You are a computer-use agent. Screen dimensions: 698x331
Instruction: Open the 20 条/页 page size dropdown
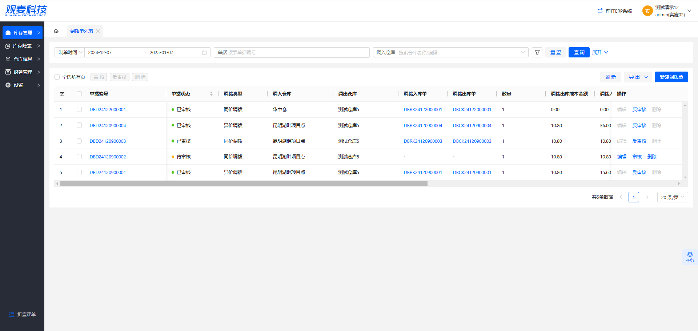pyautogui.click(x=672, y=197)
